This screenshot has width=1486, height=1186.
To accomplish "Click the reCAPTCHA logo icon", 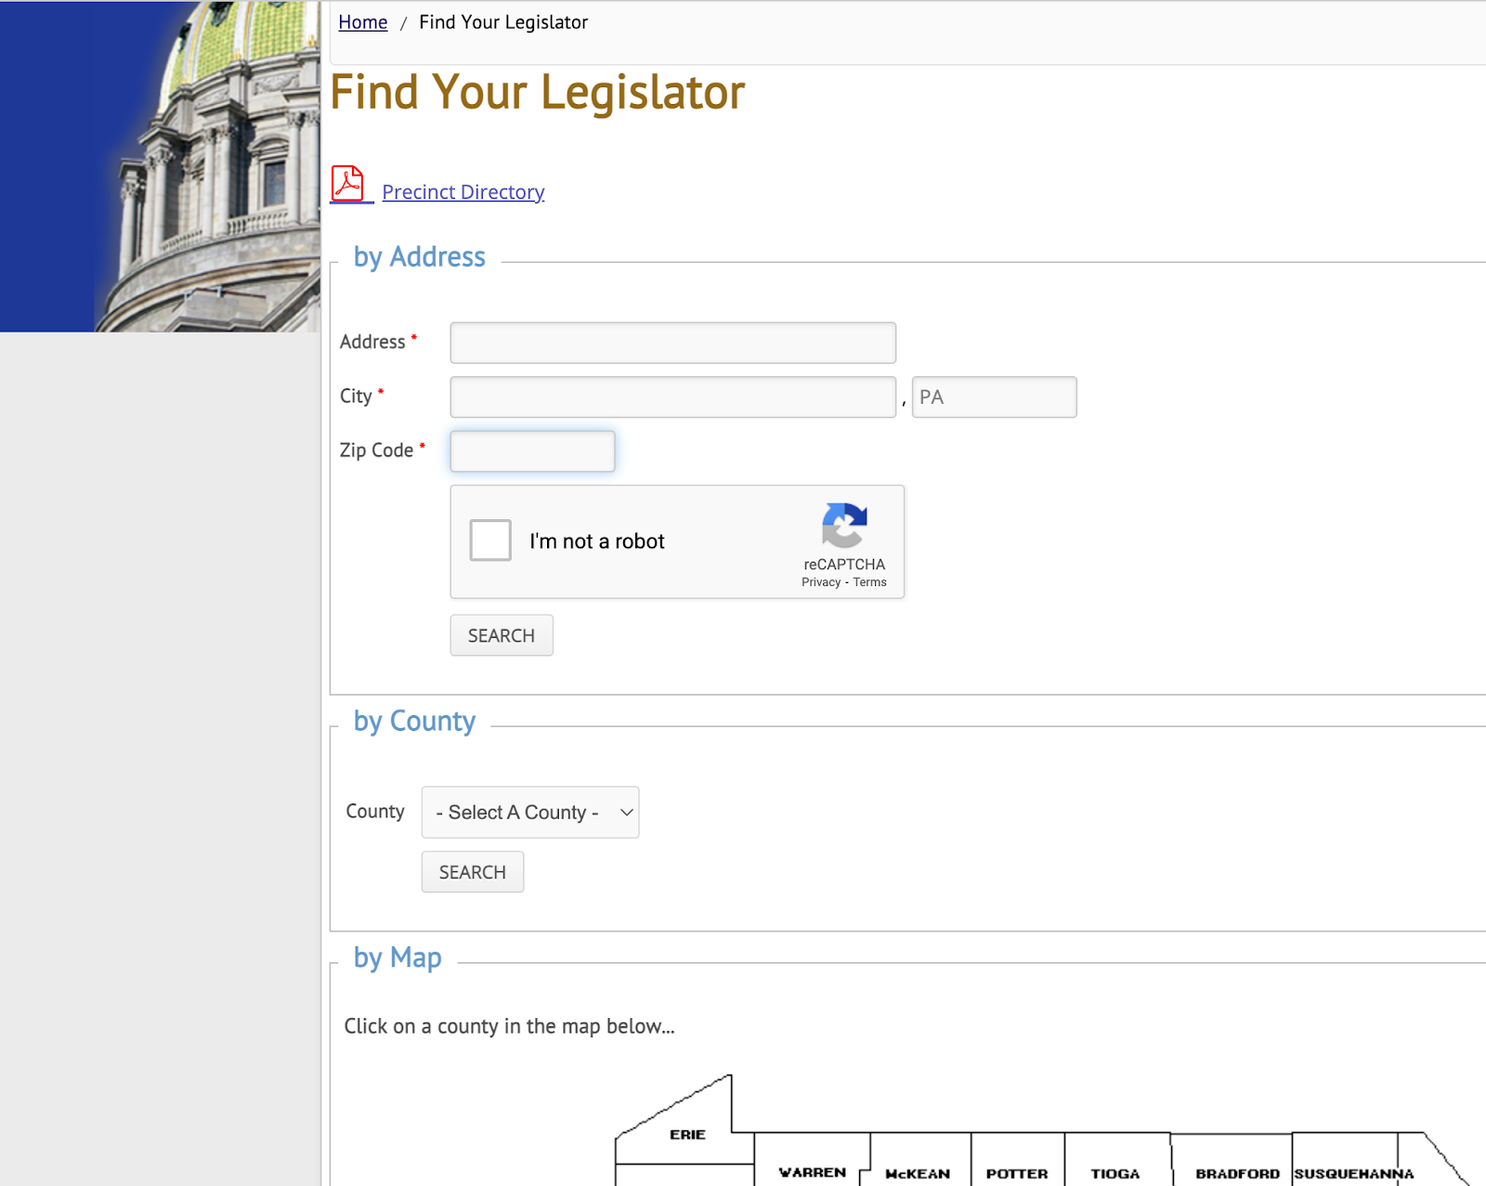I will (x=844, y=526).
